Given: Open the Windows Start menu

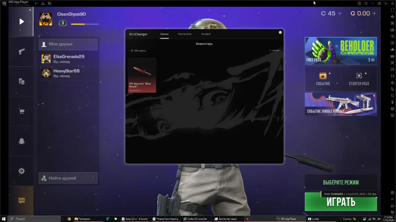Looking at the screenshot, I should 4,219.
